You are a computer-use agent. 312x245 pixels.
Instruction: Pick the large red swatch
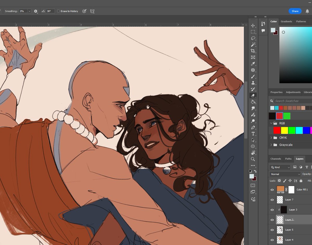[279, 116]
